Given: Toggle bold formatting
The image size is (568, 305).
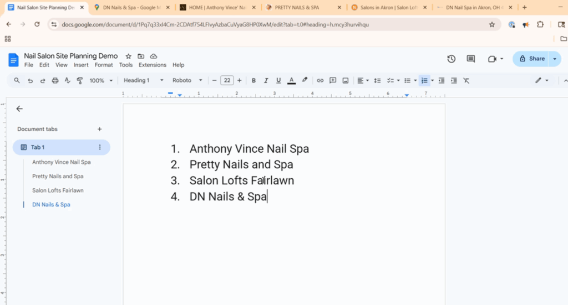Looking at the screenshot, I should (253, 81).
